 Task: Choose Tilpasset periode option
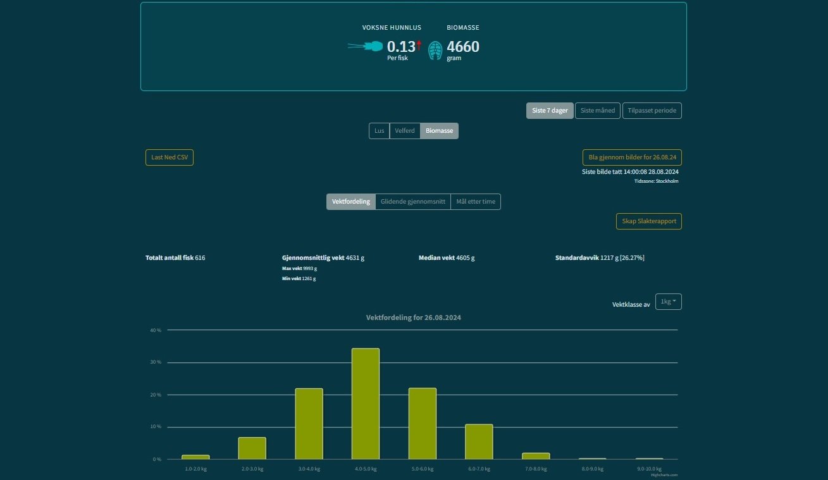coord(652,111)
